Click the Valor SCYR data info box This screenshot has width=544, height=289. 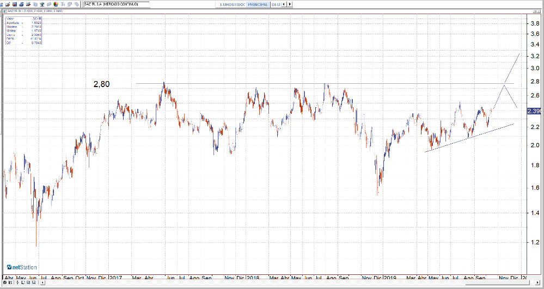[23, 32]
